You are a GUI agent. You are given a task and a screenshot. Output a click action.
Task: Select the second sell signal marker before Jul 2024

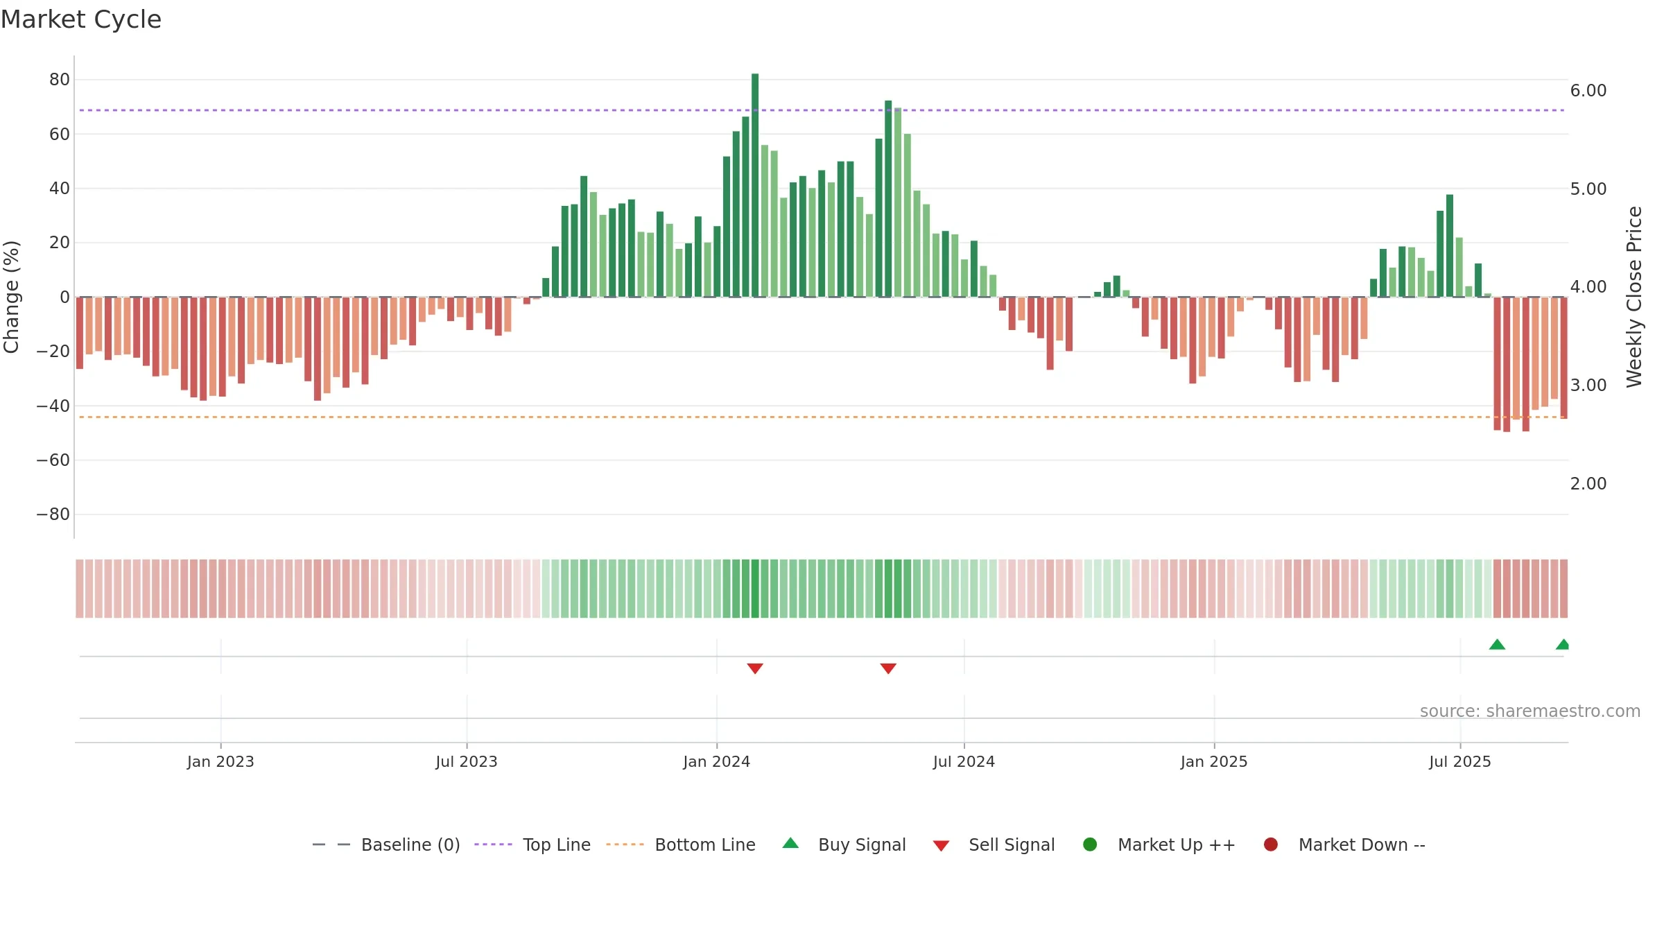coord(888,668)
